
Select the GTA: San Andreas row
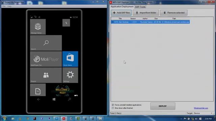(150, 22)
